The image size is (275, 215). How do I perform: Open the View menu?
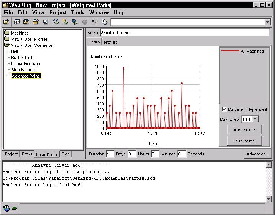tap(38, 13)
